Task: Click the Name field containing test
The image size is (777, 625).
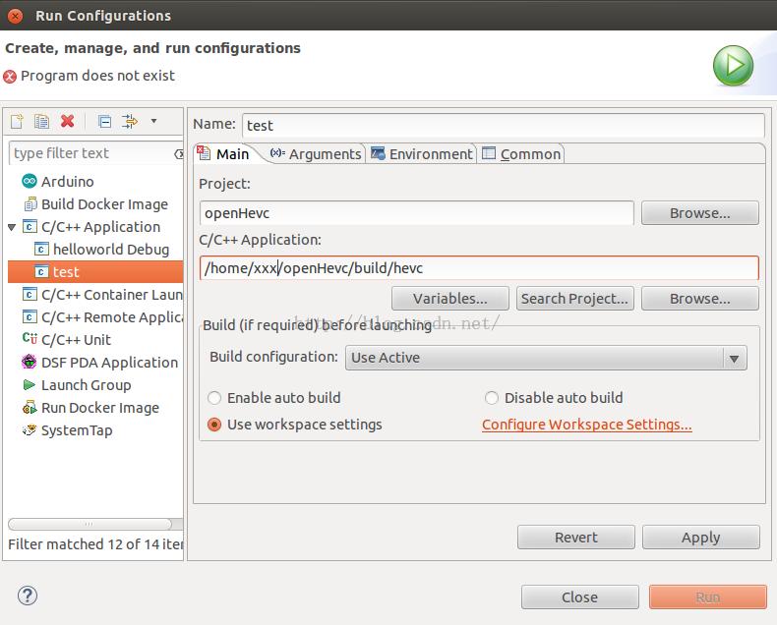Action: pos(503,126)
